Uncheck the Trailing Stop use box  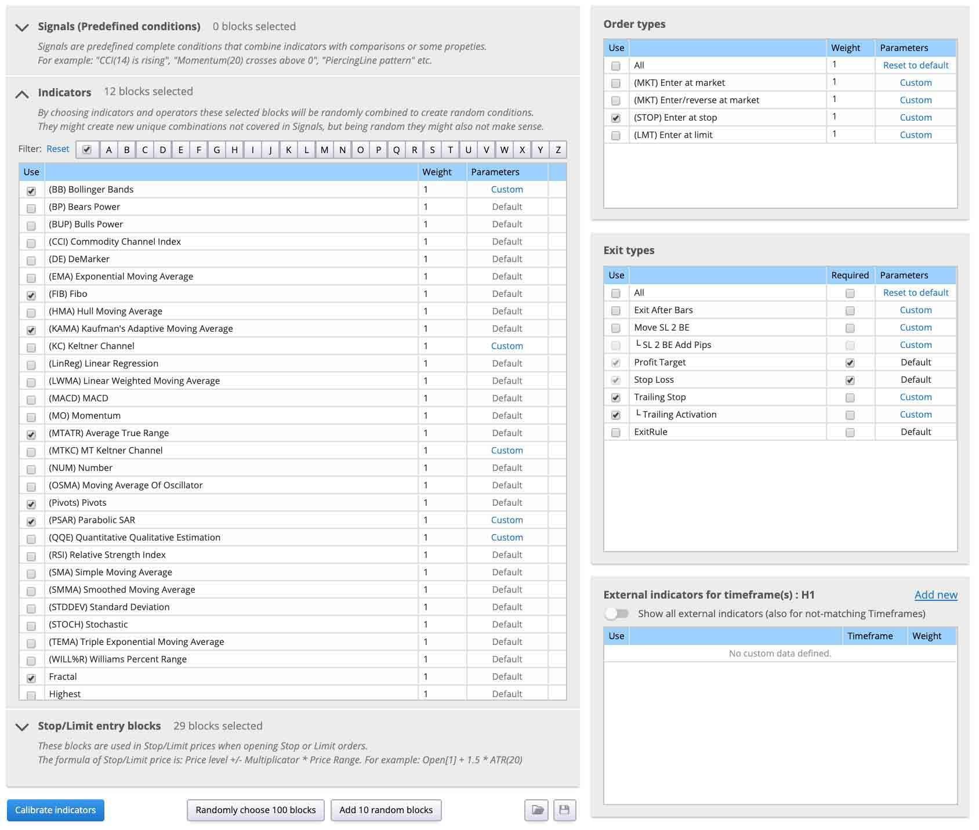pos(616,398)
